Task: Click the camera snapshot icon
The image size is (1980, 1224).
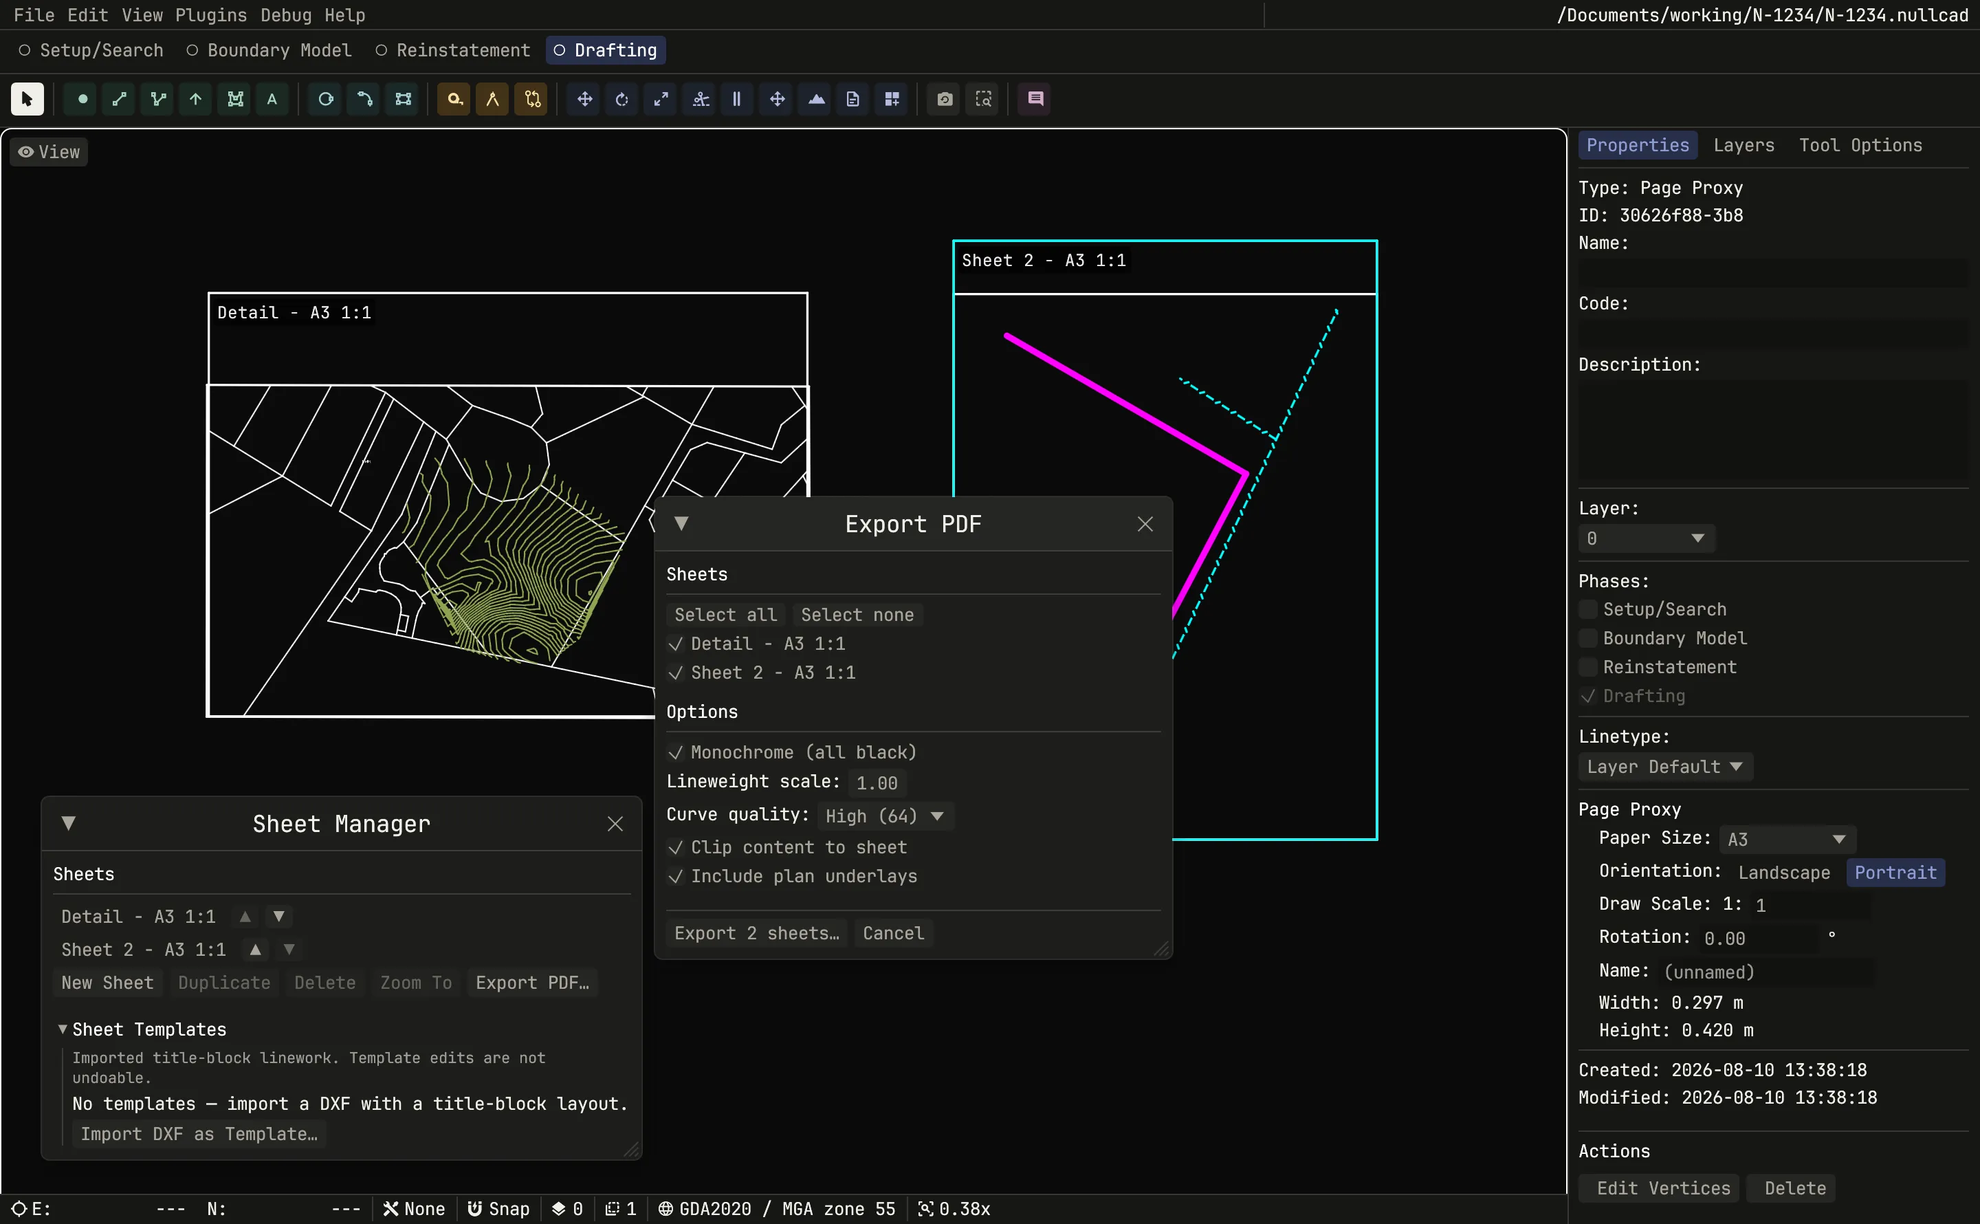Action: tap(945, 99)
